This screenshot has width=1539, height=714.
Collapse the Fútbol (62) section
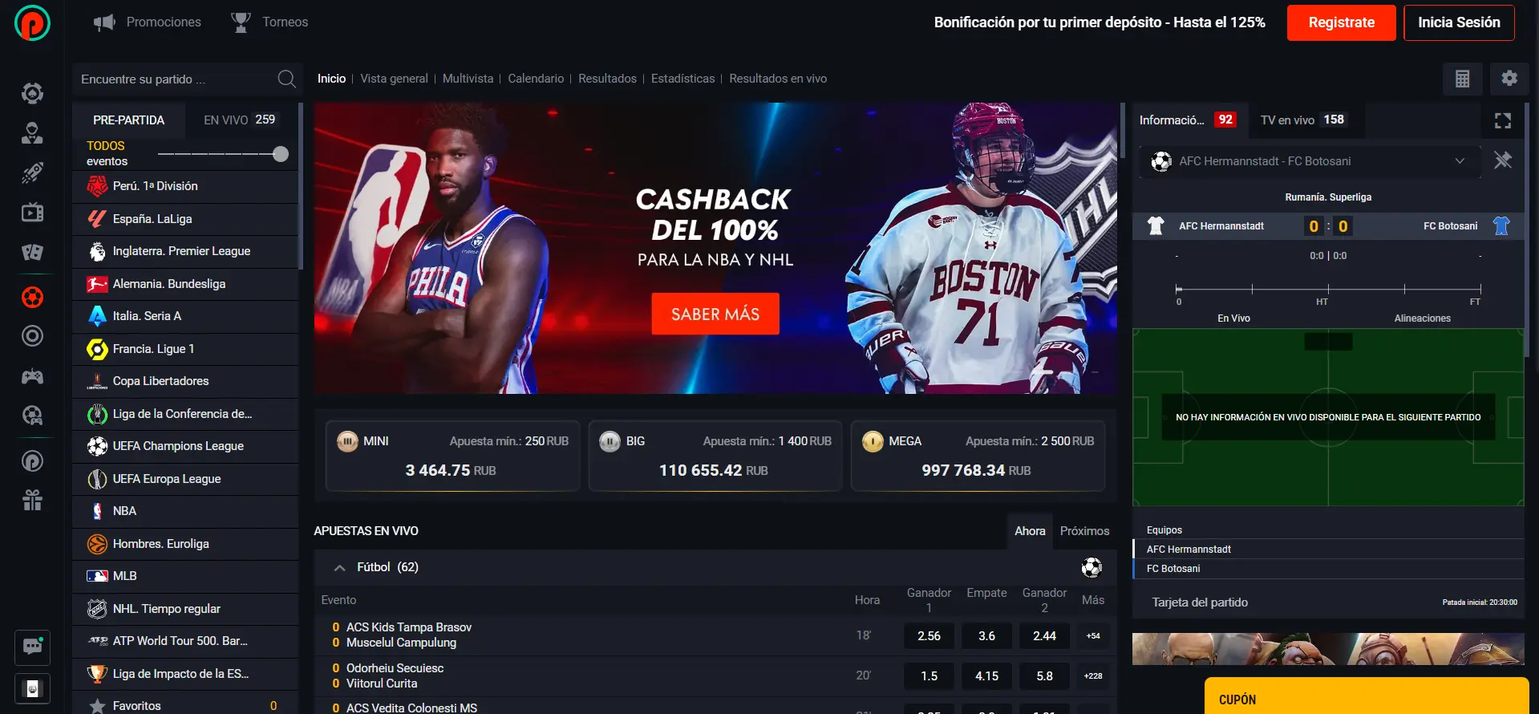tap(340, 568)
